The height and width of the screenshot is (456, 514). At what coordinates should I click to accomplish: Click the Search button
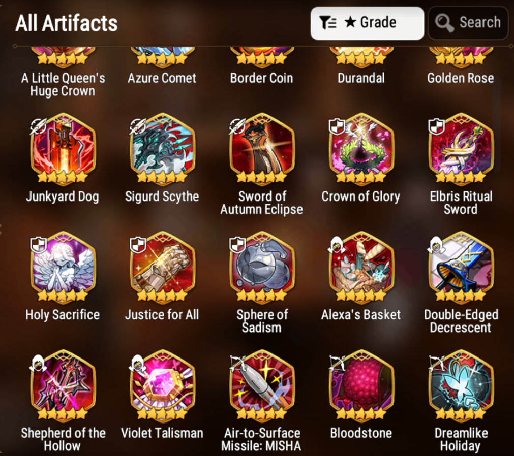point(468,23)
